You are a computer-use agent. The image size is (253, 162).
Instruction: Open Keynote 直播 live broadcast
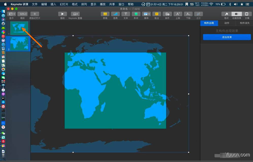coord(75,14)
